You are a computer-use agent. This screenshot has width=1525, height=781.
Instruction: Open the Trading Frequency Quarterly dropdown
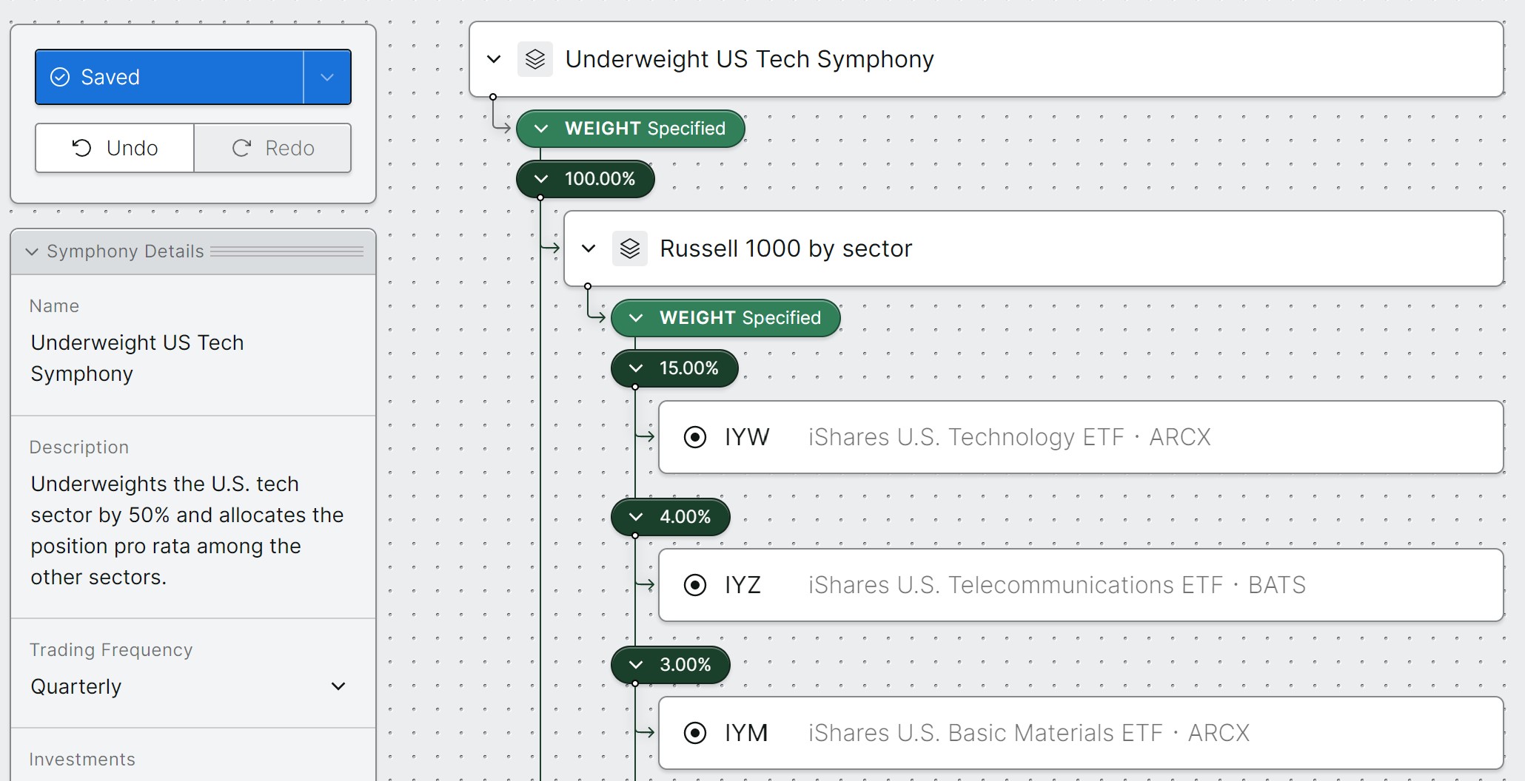coord(189,686)
